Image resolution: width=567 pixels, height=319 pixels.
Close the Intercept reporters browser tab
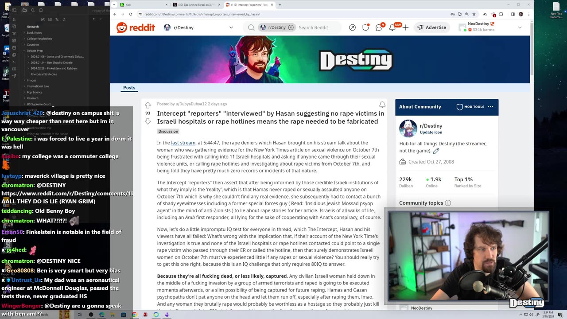tap(272, 5)
